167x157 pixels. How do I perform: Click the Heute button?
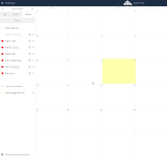(17, 20)
